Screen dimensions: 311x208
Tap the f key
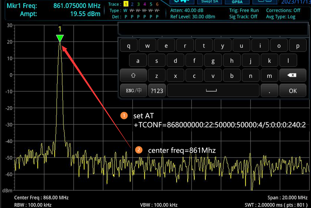[194, 60]
